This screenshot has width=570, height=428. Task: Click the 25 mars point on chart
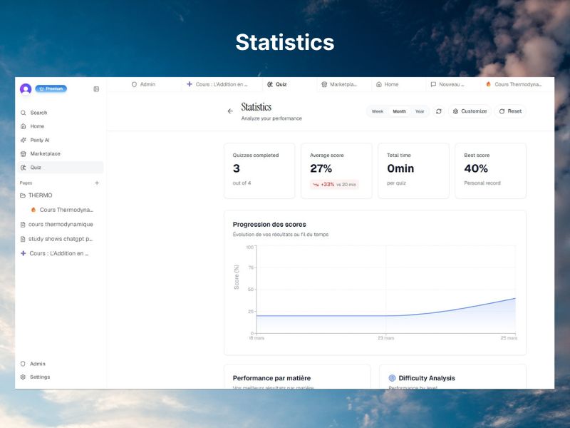pos(516,298)
